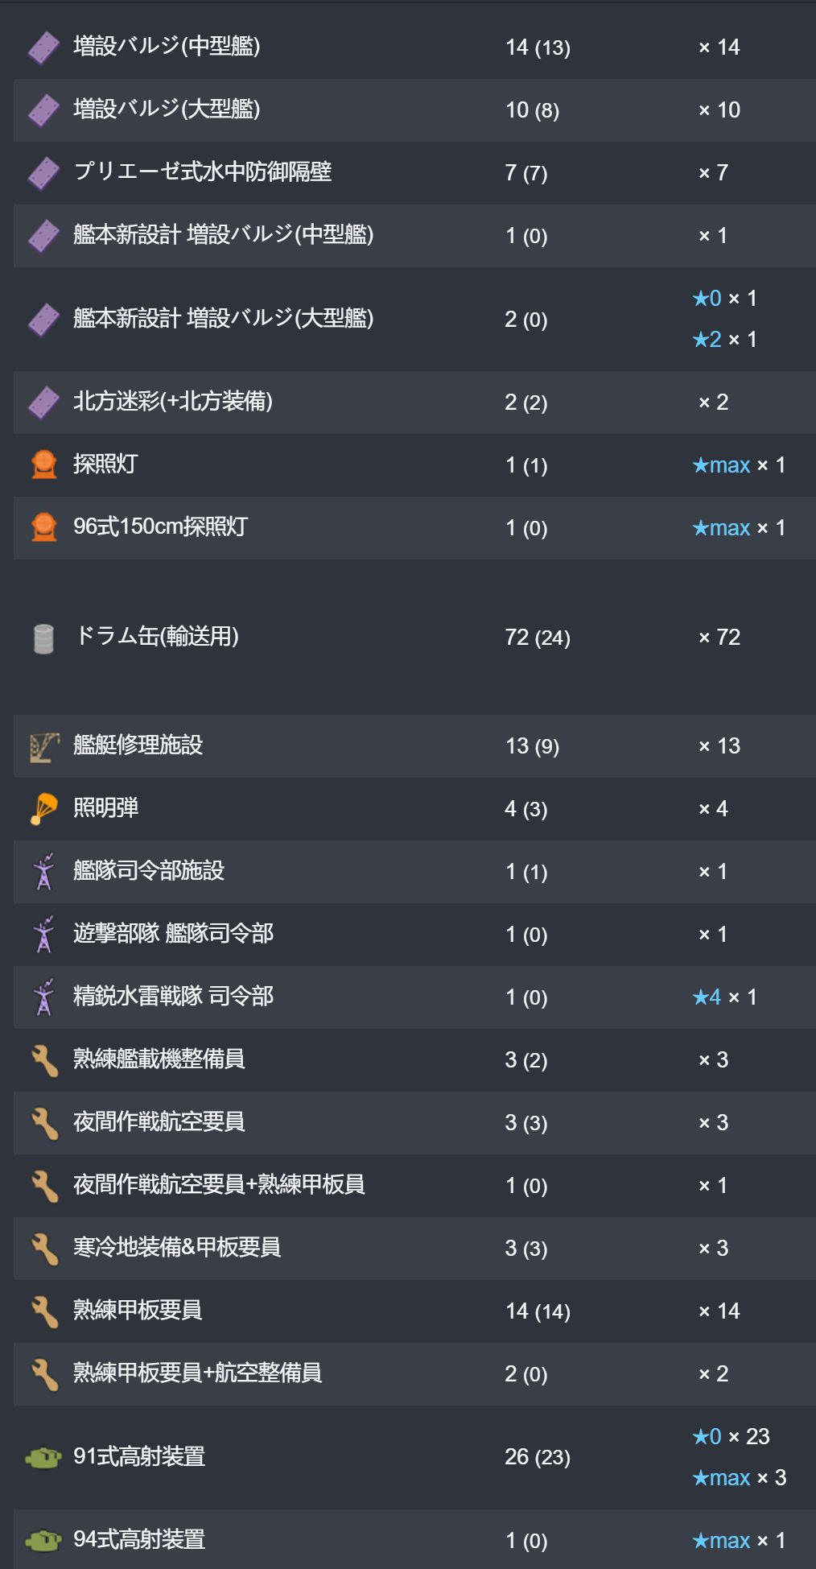Click the ★4 × 1 improvement level entry

point(724,997)
